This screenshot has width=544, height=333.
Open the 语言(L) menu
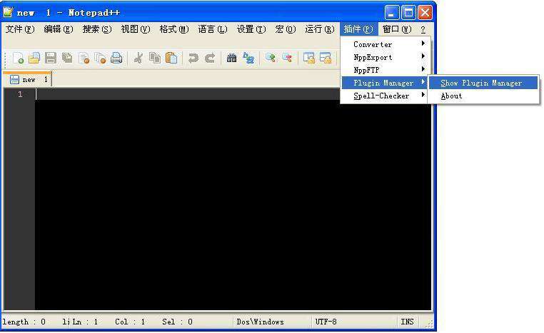click(213, 29)
